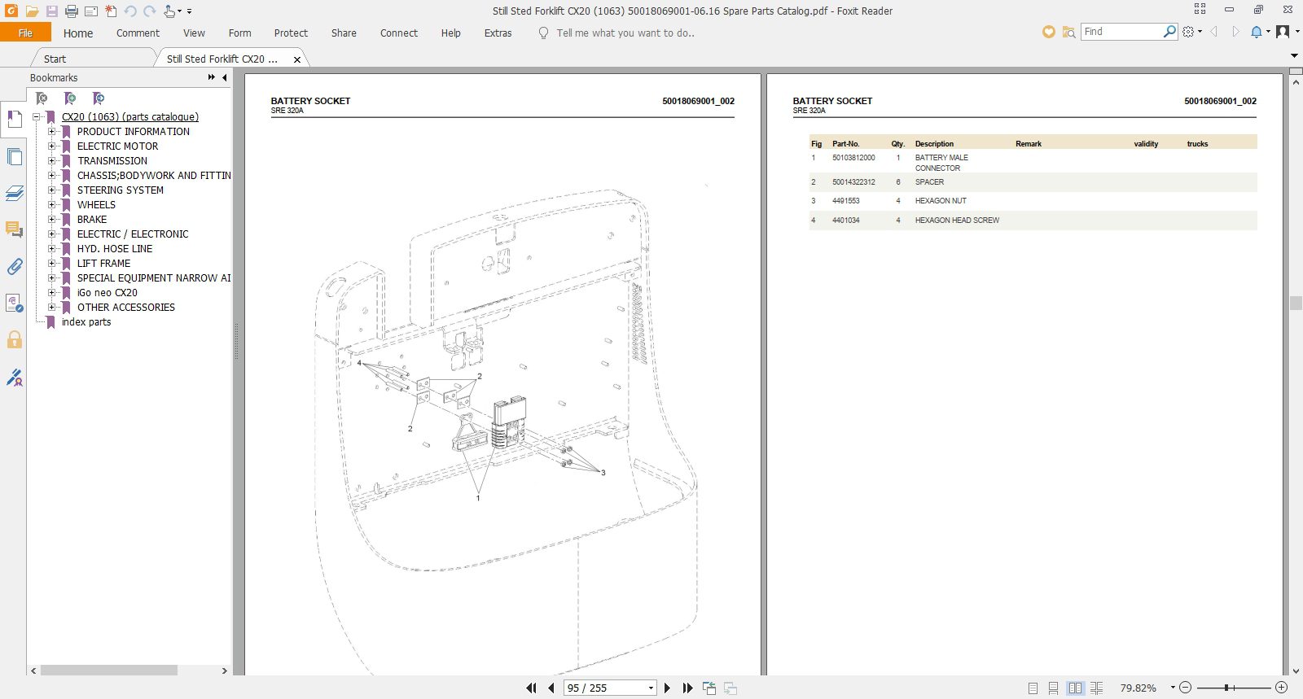Close the Still Sted Forklift CX20 tab
Screen dimensions: 1303x699
click(x=297, y=59)
